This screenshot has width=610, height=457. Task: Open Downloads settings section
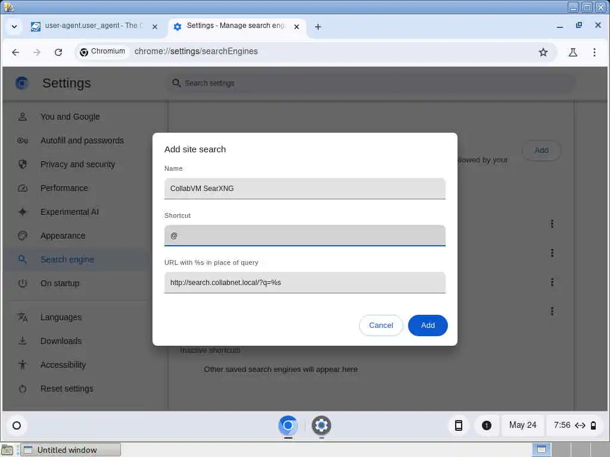61,341
